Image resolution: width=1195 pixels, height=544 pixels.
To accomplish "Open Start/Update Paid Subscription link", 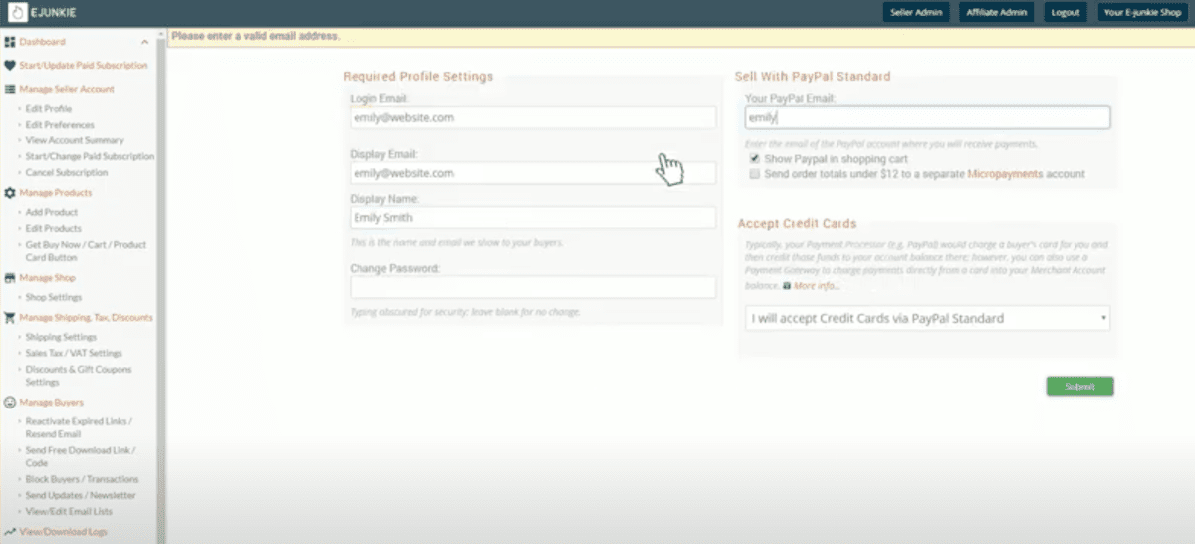I will point(84,65).
